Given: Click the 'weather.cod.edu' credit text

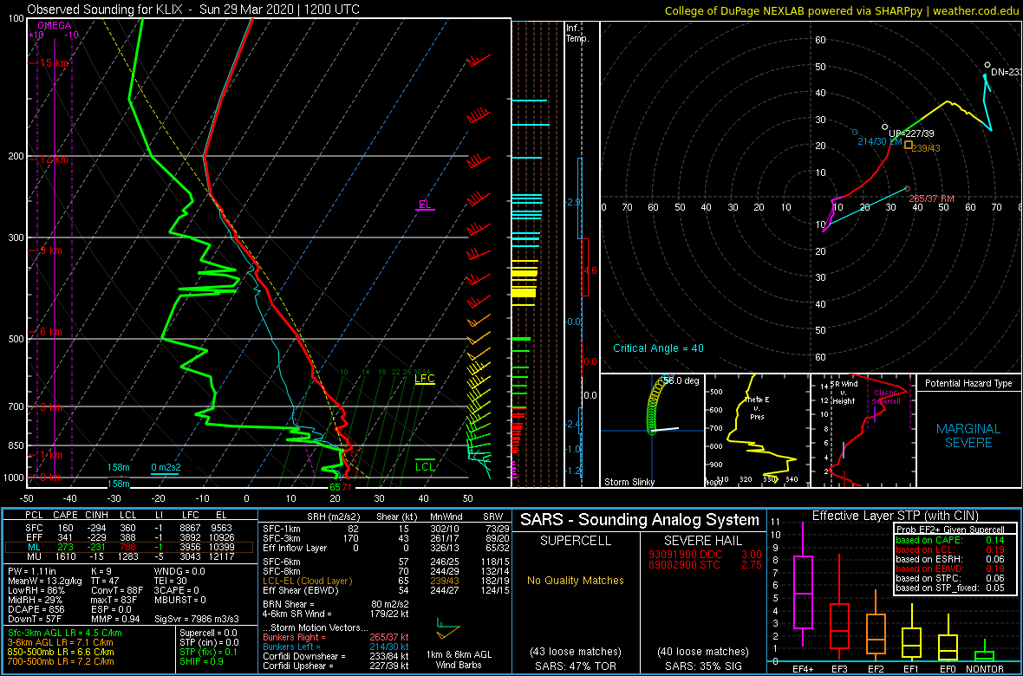Looking at the screenshot, I should click(974, 10).
